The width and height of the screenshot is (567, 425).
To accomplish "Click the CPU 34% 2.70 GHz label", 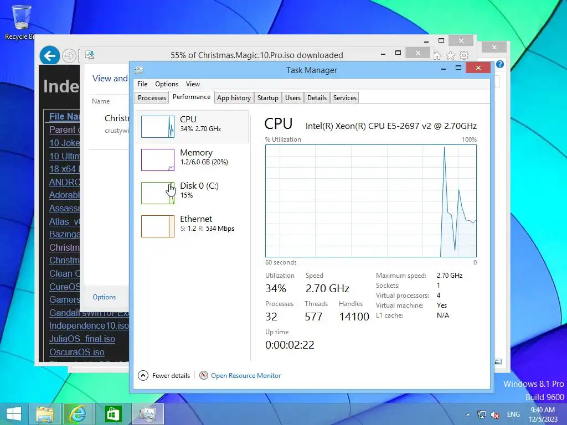I will 200,123.
